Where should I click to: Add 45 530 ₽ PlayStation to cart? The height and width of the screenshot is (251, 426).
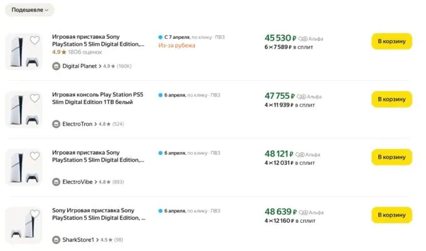pyautogui.click(x=391, y=41)
